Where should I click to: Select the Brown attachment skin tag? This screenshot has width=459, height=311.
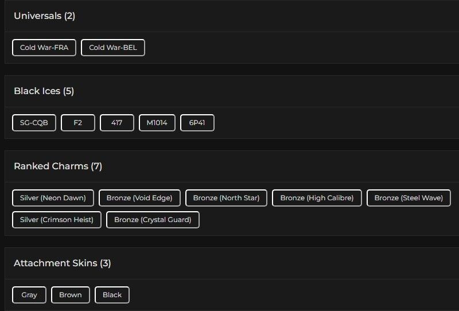[x=71, y=295]
